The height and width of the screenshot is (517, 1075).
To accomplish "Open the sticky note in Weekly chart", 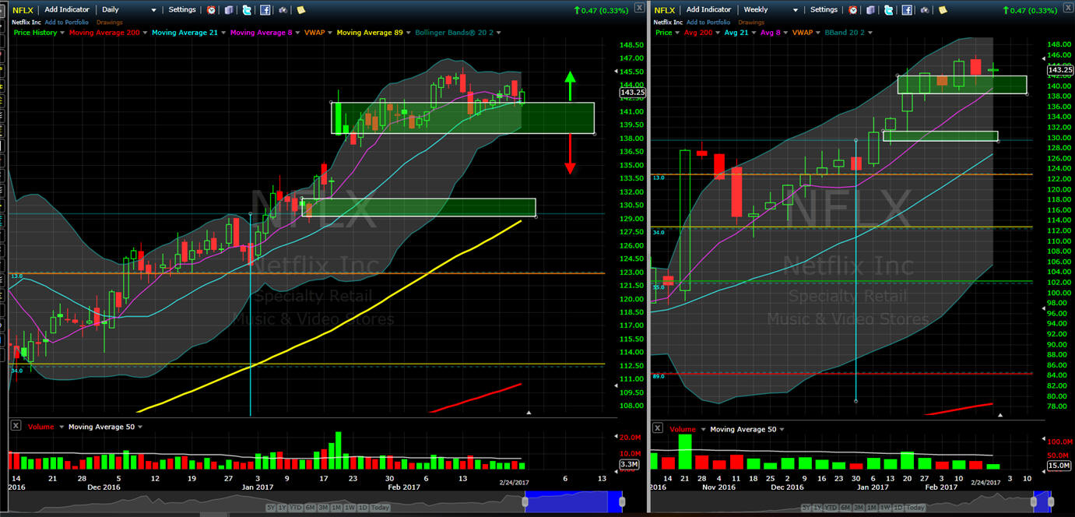I will tap(942, 10).
